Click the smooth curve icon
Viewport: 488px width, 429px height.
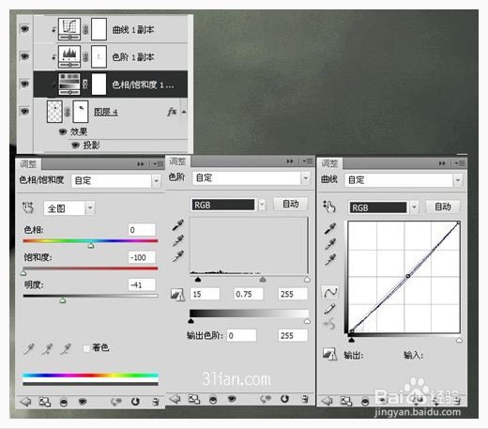(x=329, y=324)
